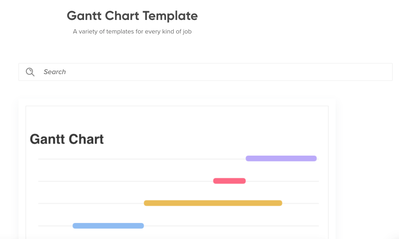Click the "variety of templates" subtitle text
Viewport: 399px width, 239px height.
[x=132, y=32]
